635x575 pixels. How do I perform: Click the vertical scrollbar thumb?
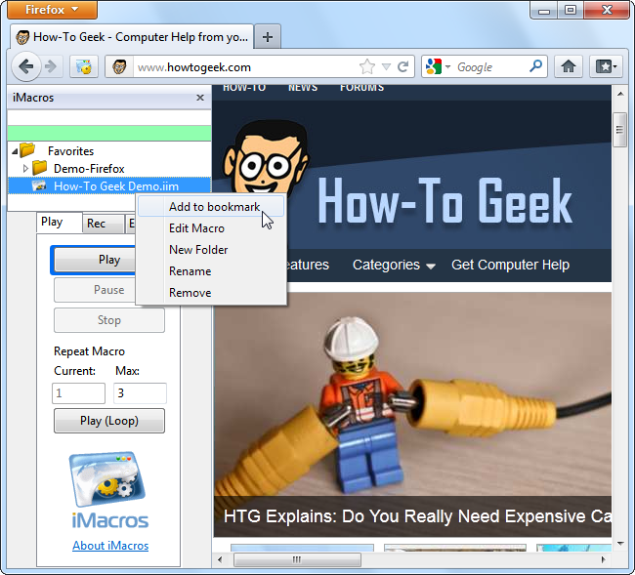coord(619,130)
